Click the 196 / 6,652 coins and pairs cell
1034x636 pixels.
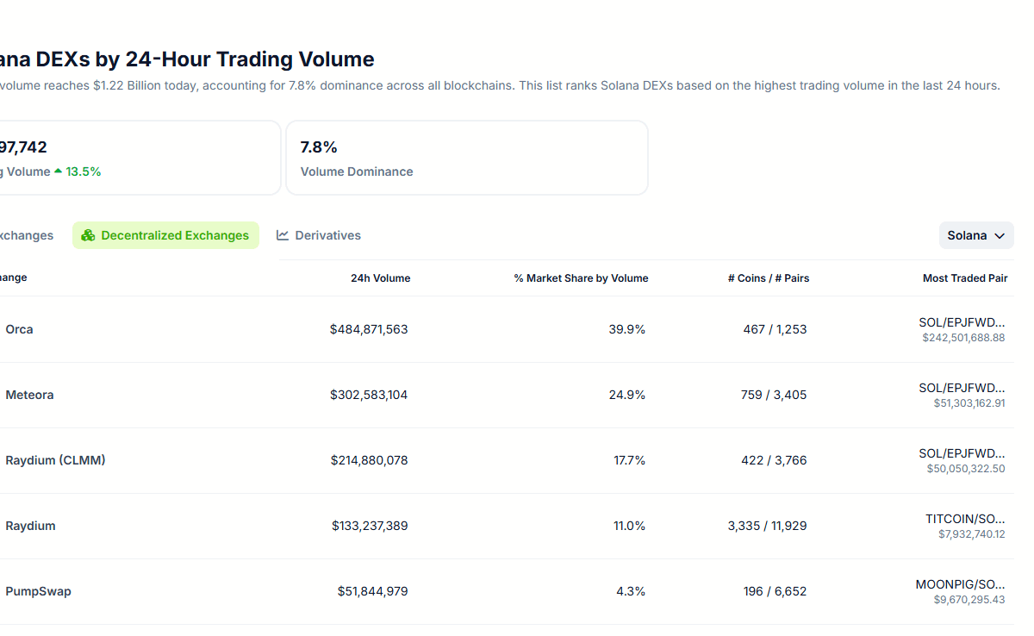coord(775,591)
